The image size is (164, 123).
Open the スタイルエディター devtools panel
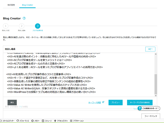(7, 121)
